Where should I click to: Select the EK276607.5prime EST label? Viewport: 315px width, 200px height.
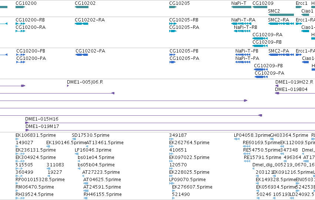[192, 187]
